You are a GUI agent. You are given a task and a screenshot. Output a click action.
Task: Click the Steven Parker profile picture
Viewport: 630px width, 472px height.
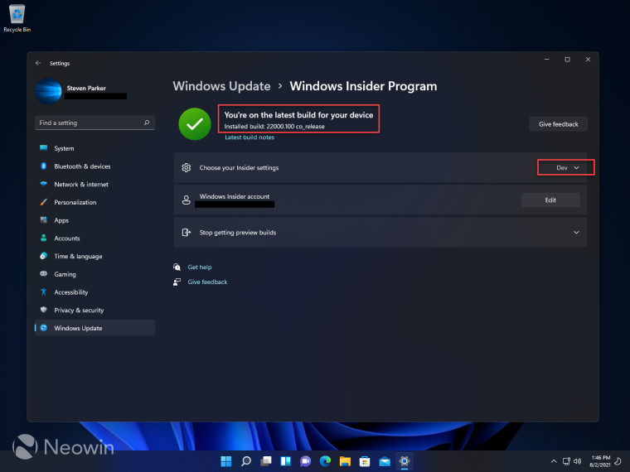tap(48, 92)
